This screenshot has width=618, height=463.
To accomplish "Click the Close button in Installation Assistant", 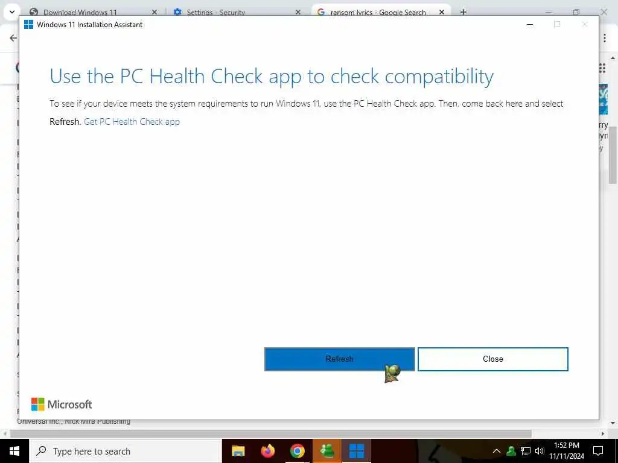I will [x=492, y=359].
